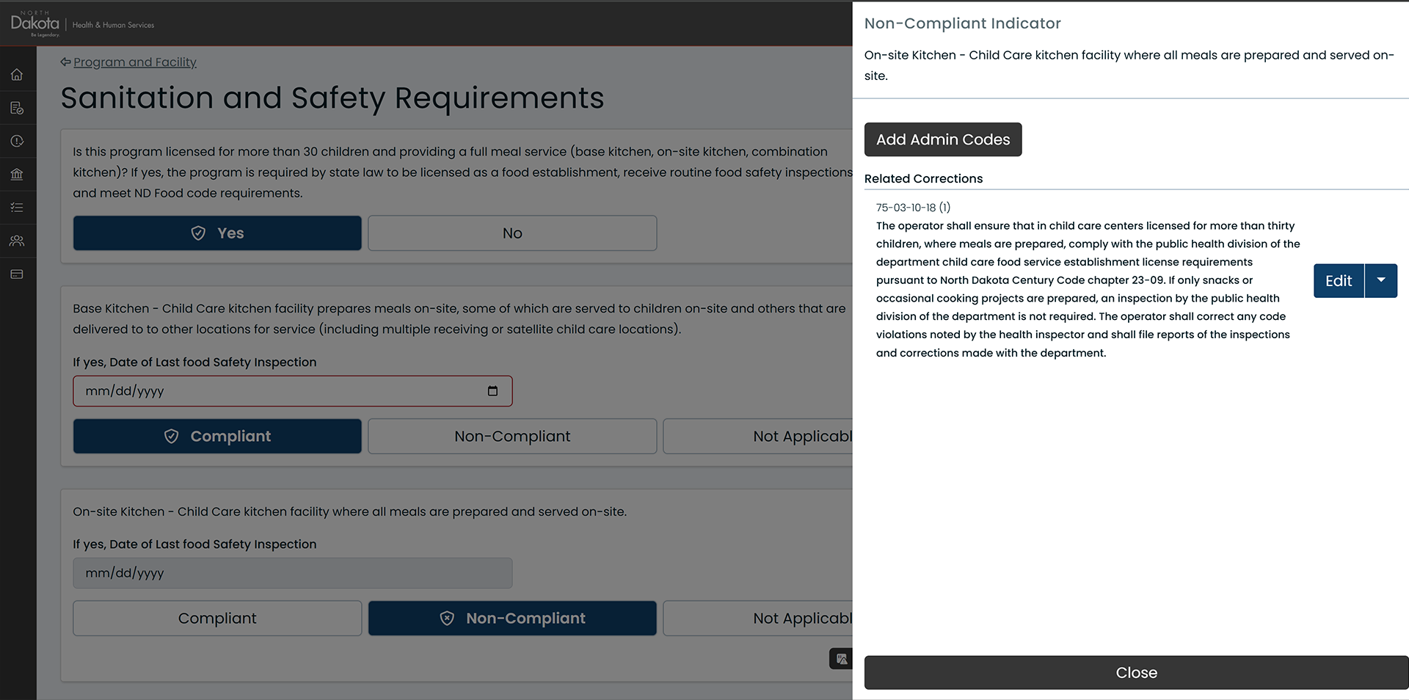This screenshot has height=700, width=1409.
Task: Open the alert clock sidebar icon
Action: point(17,141)
